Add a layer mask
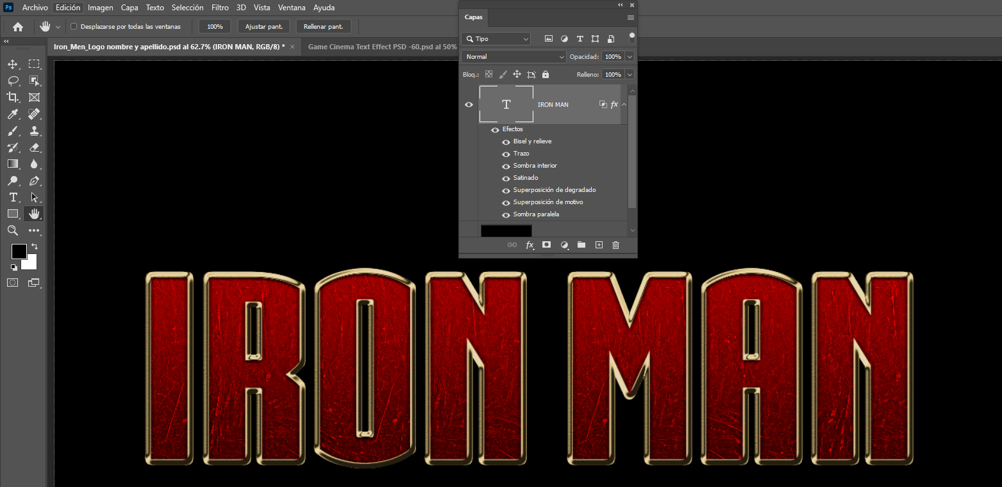Screen dimensions: 1002x487 pyautogui.click(x=547, y=245)
